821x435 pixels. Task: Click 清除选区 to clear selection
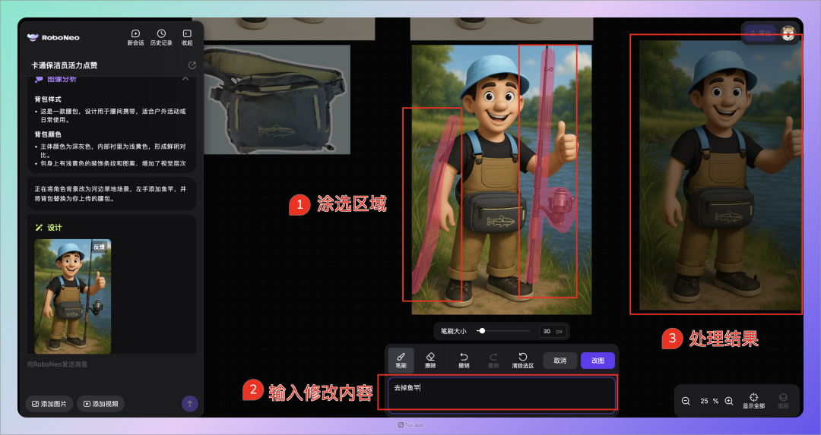pos(522,360)
